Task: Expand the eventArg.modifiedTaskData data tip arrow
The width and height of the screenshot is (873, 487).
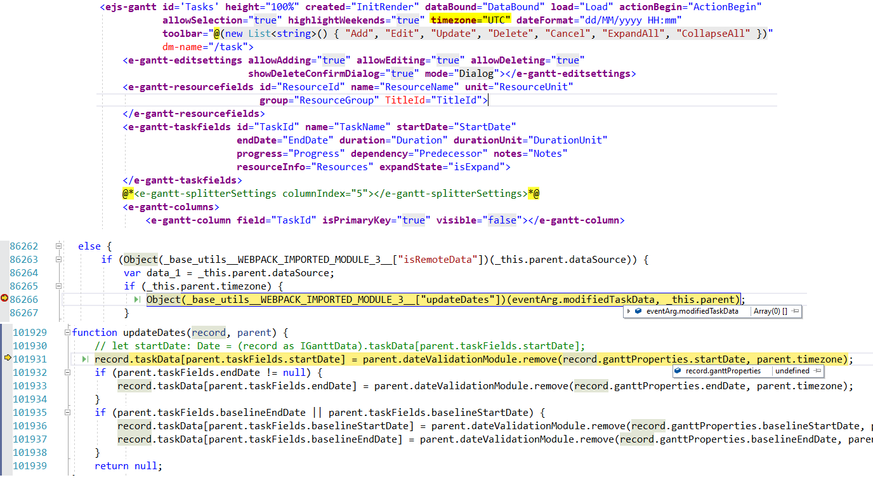Action: pos(629,311)
